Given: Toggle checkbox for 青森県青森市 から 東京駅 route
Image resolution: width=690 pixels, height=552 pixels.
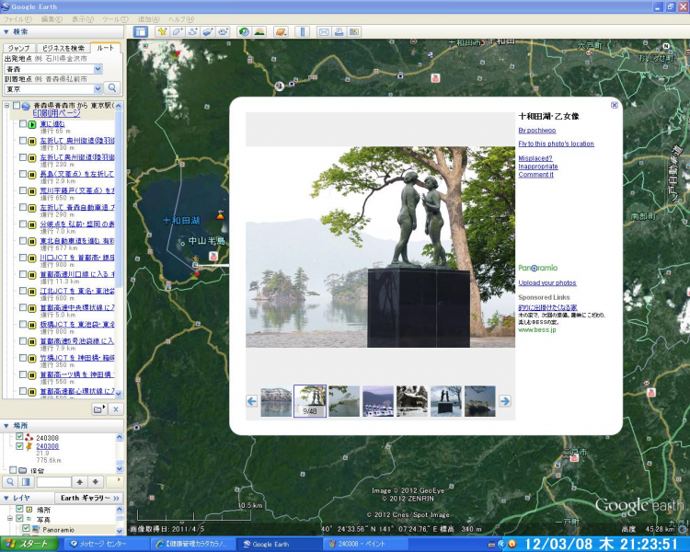Looking at the screenshot, I should click(x=17, y=106).
